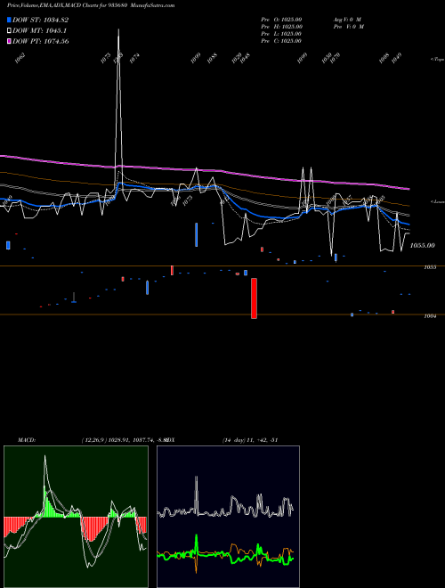Click the 1035 level axis label
This screenshot has height=588, width=445.
(x=430, y=267)
